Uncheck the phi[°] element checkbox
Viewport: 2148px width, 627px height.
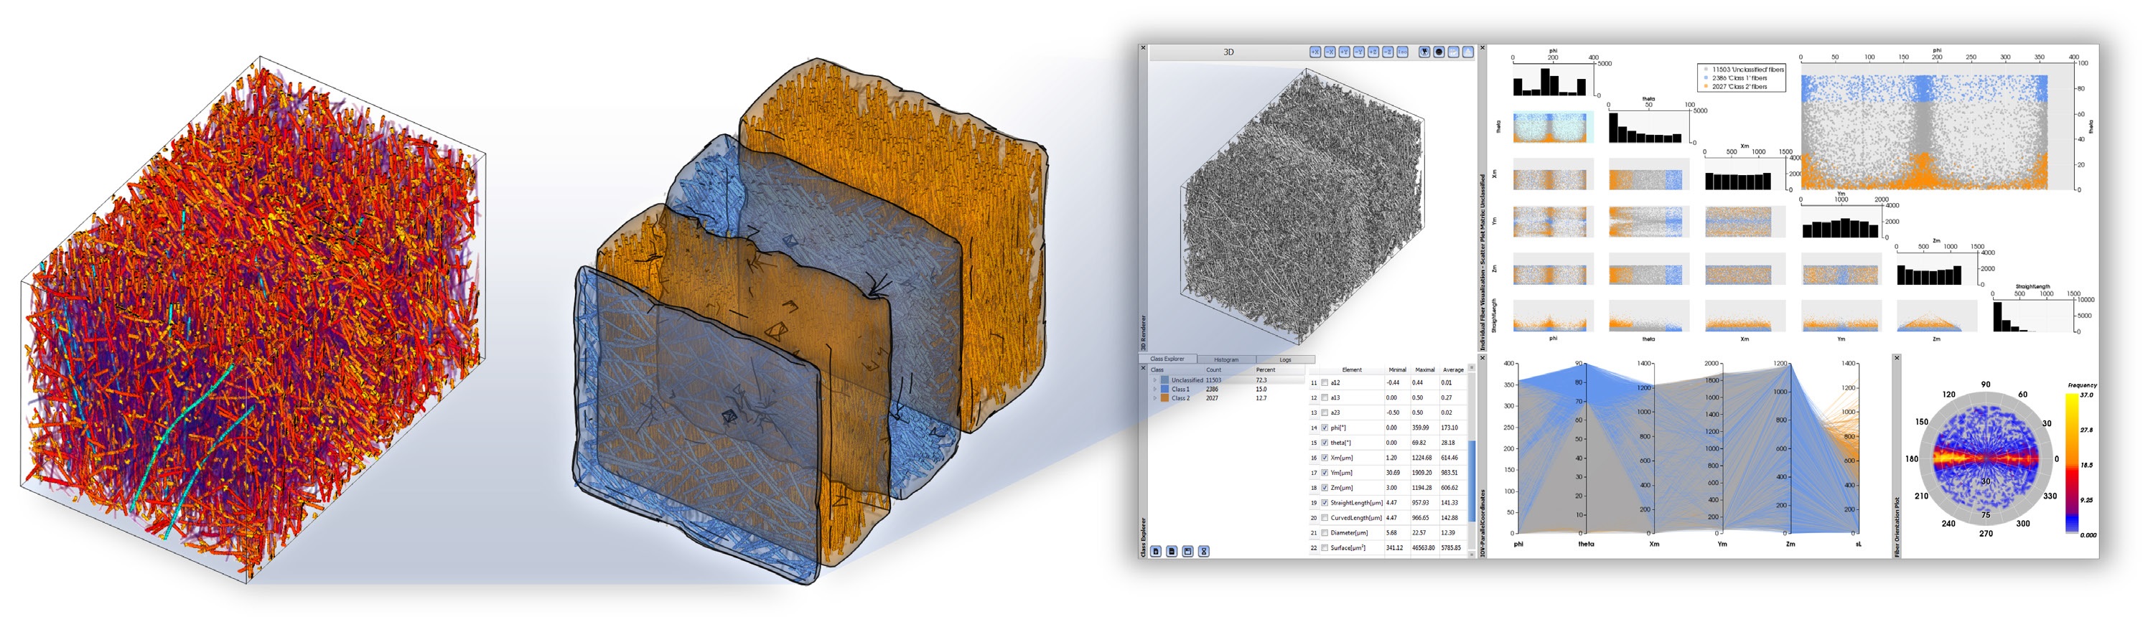point(1325,428)
